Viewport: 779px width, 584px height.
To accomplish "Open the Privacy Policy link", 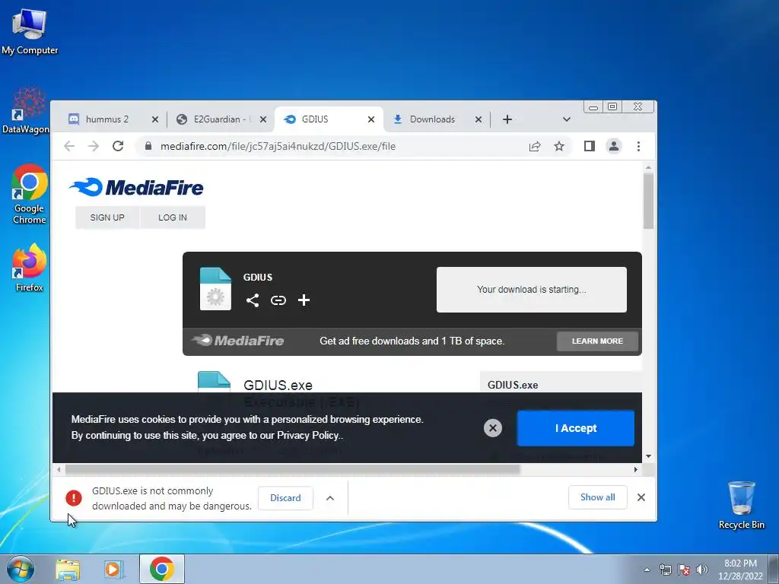I will point(308,436).
